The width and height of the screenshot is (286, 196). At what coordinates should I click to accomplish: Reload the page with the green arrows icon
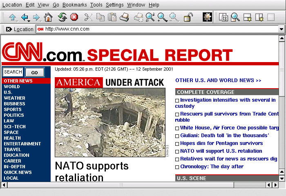pos(63,17)
